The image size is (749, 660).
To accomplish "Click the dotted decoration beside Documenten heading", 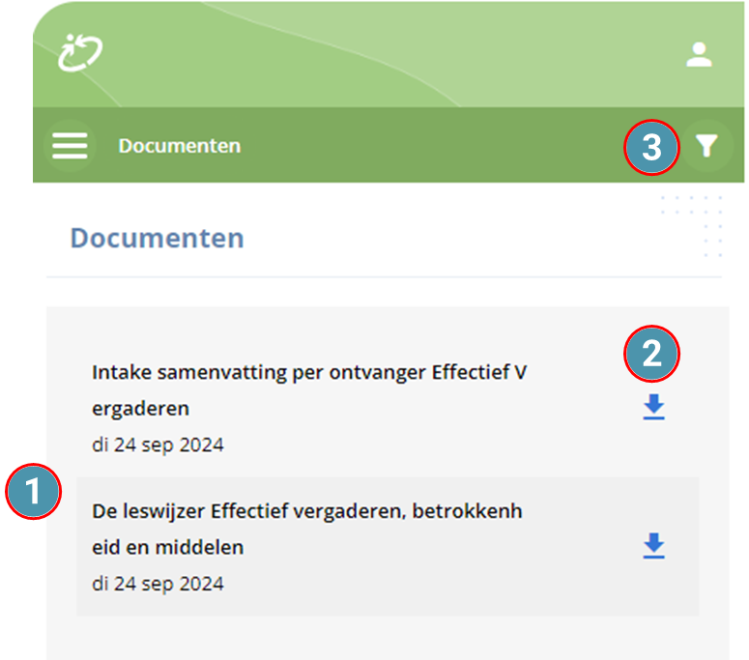I will point(692,226).
